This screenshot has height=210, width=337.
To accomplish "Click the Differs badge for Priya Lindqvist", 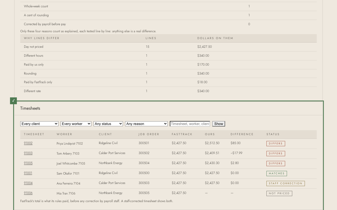I will 276,144.
